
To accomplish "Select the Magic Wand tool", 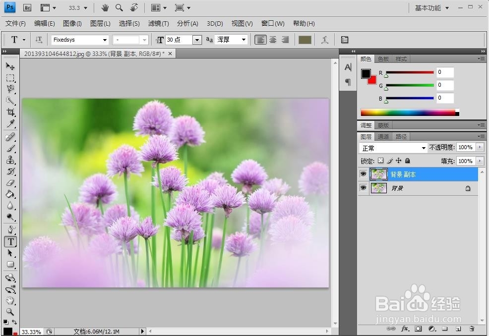I will click(x=10, y=101).
